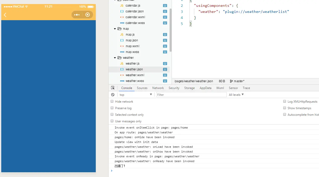Click the git branch icon in status bar

(231, 81)
